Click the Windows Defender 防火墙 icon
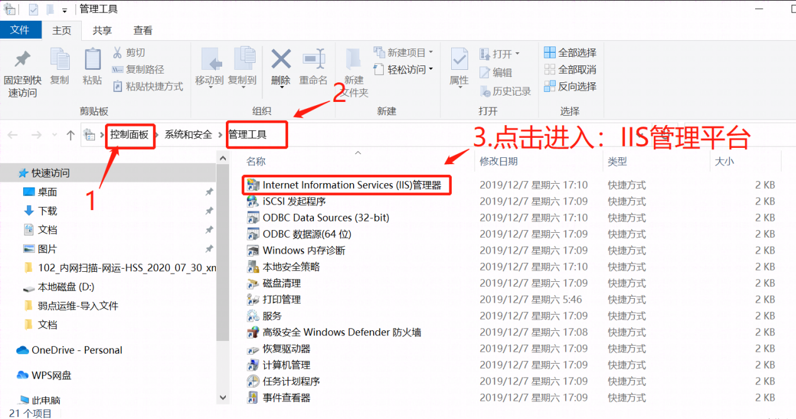This screenshot has height=419, width=796. [253, 332]
